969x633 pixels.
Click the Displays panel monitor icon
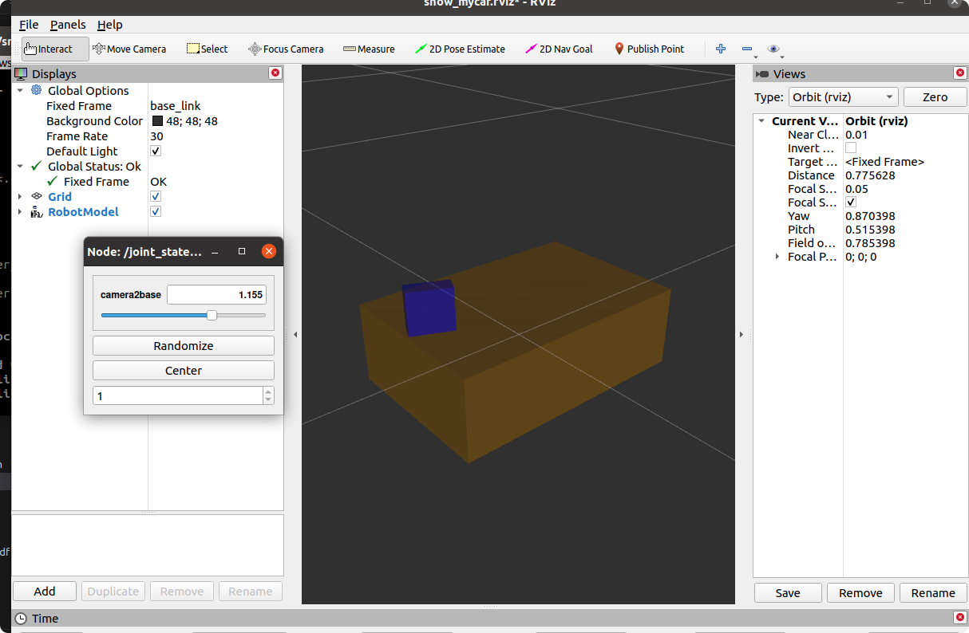click(x=21, y=73)
